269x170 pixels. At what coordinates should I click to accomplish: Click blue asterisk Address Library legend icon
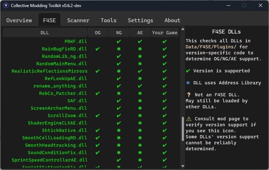point(188,83)
